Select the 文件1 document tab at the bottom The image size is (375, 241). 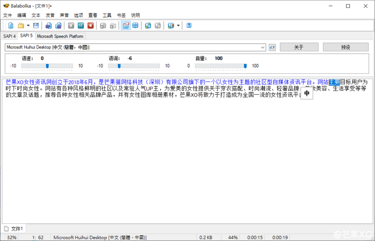click(14, 229)
